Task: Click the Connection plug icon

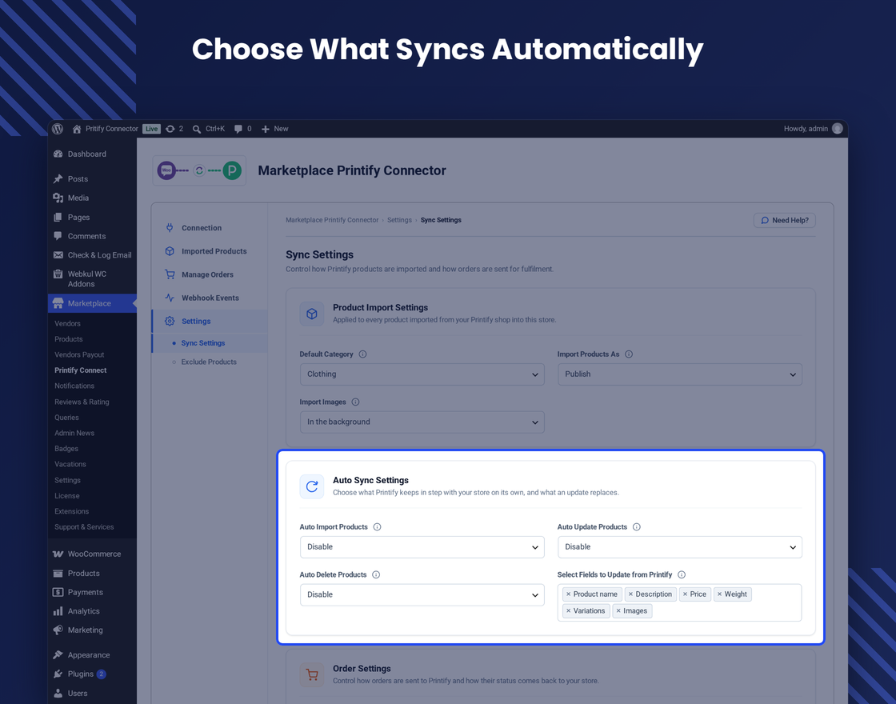Action: [170, 227]
